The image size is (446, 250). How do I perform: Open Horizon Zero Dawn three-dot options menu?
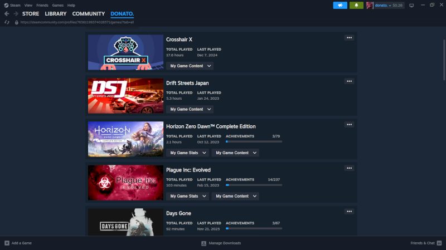349,125
